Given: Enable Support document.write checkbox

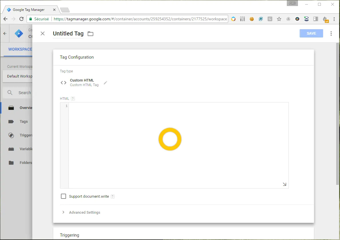Looking at the screenshot, I should (63, 196).
